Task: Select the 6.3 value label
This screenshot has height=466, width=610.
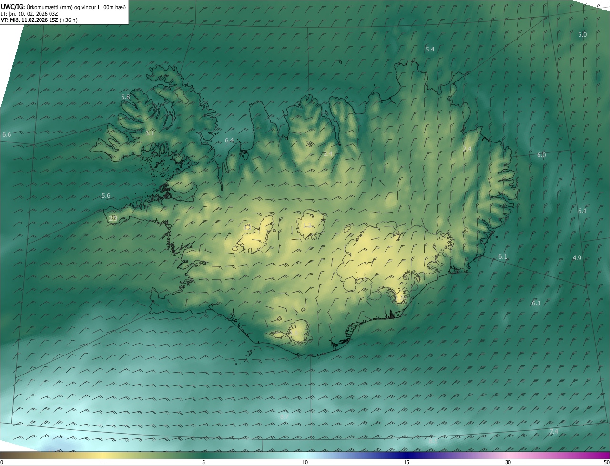Action: click(x=536, y=304)
